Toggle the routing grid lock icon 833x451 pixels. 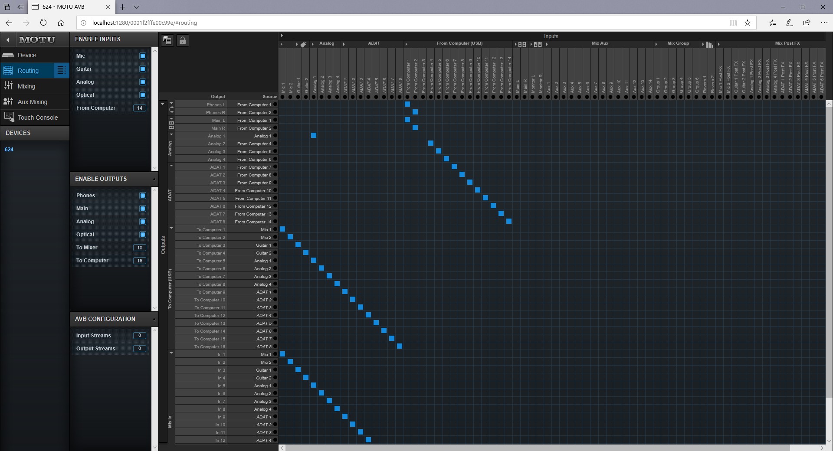(x=183, y=40)
